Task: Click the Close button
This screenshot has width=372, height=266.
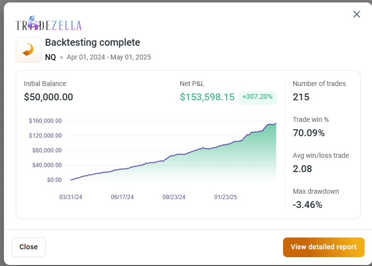Action: [29, 247]
